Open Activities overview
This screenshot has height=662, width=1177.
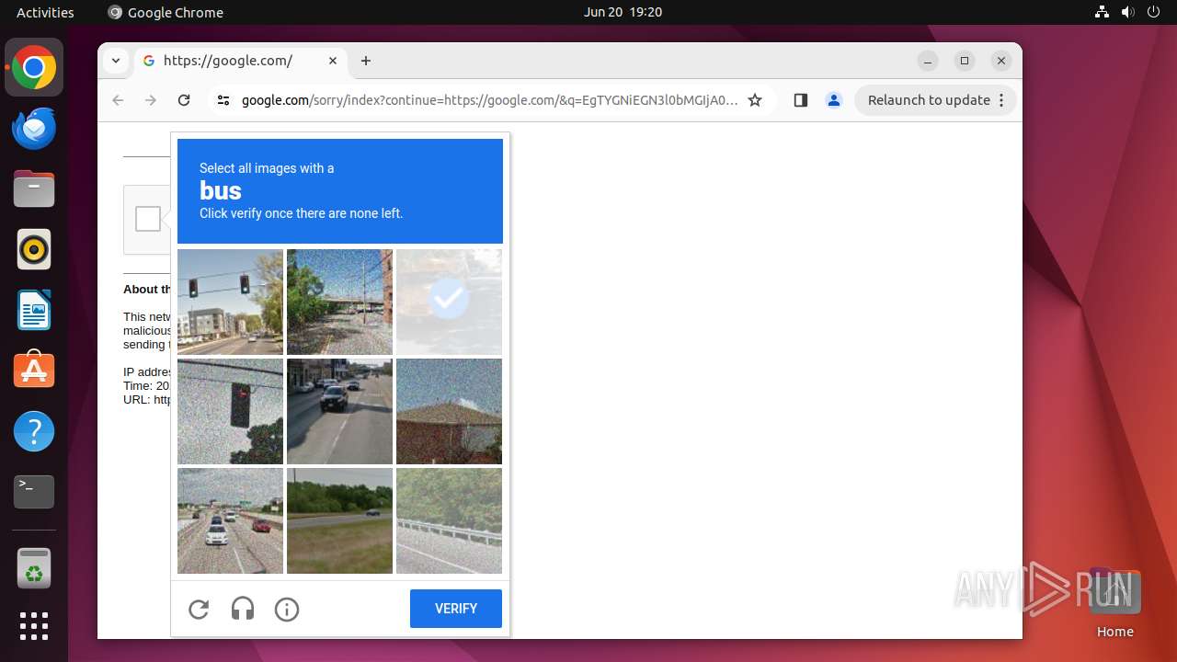coord(45,12)
